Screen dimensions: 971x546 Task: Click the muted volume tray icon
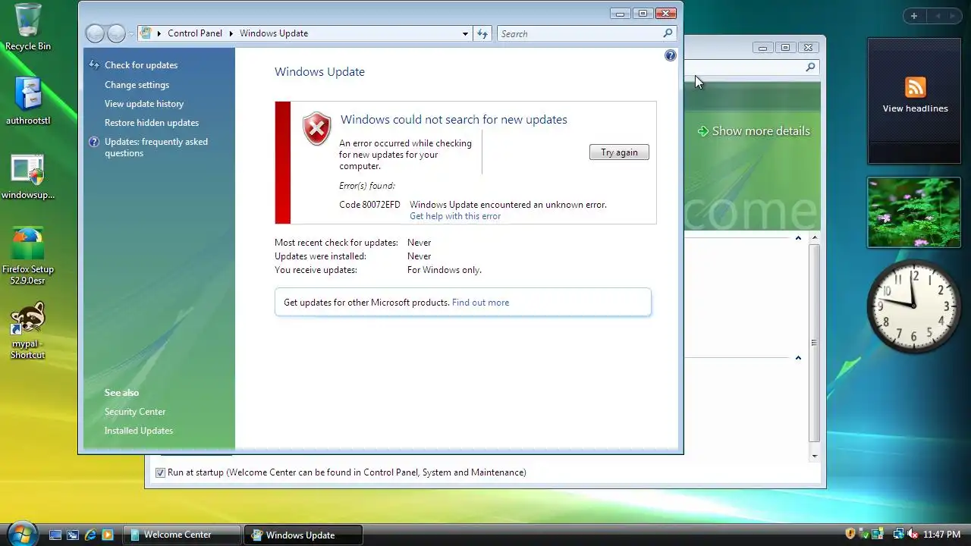(x=913, y=534)
